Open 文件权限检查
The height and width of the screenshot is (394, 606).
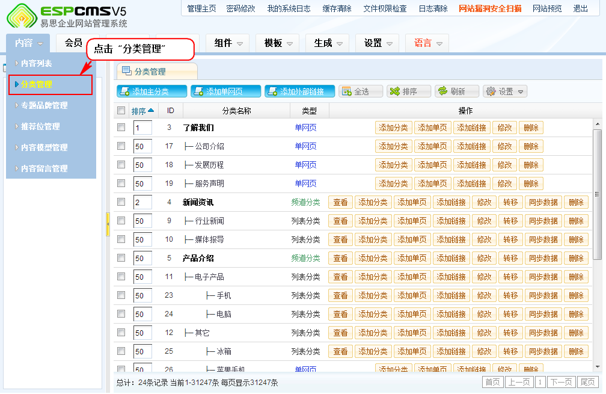[385, 8]
